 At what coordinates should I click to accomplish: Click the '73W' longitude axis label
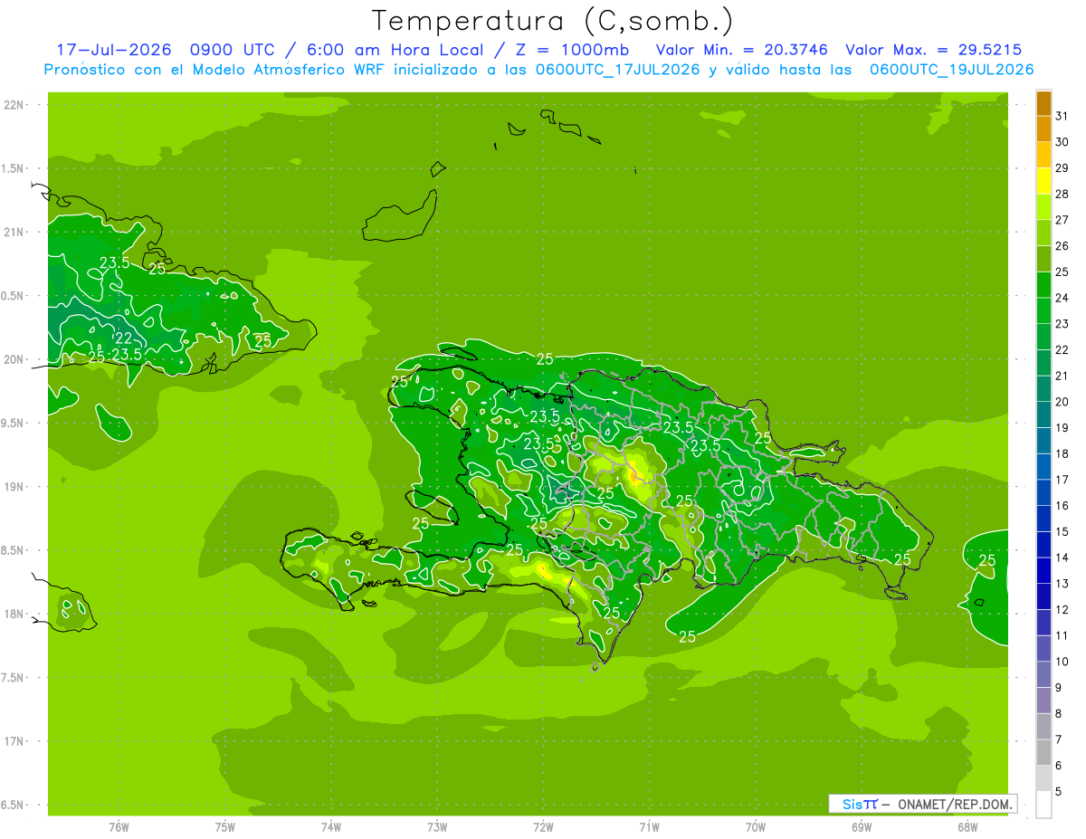[437, 828]
